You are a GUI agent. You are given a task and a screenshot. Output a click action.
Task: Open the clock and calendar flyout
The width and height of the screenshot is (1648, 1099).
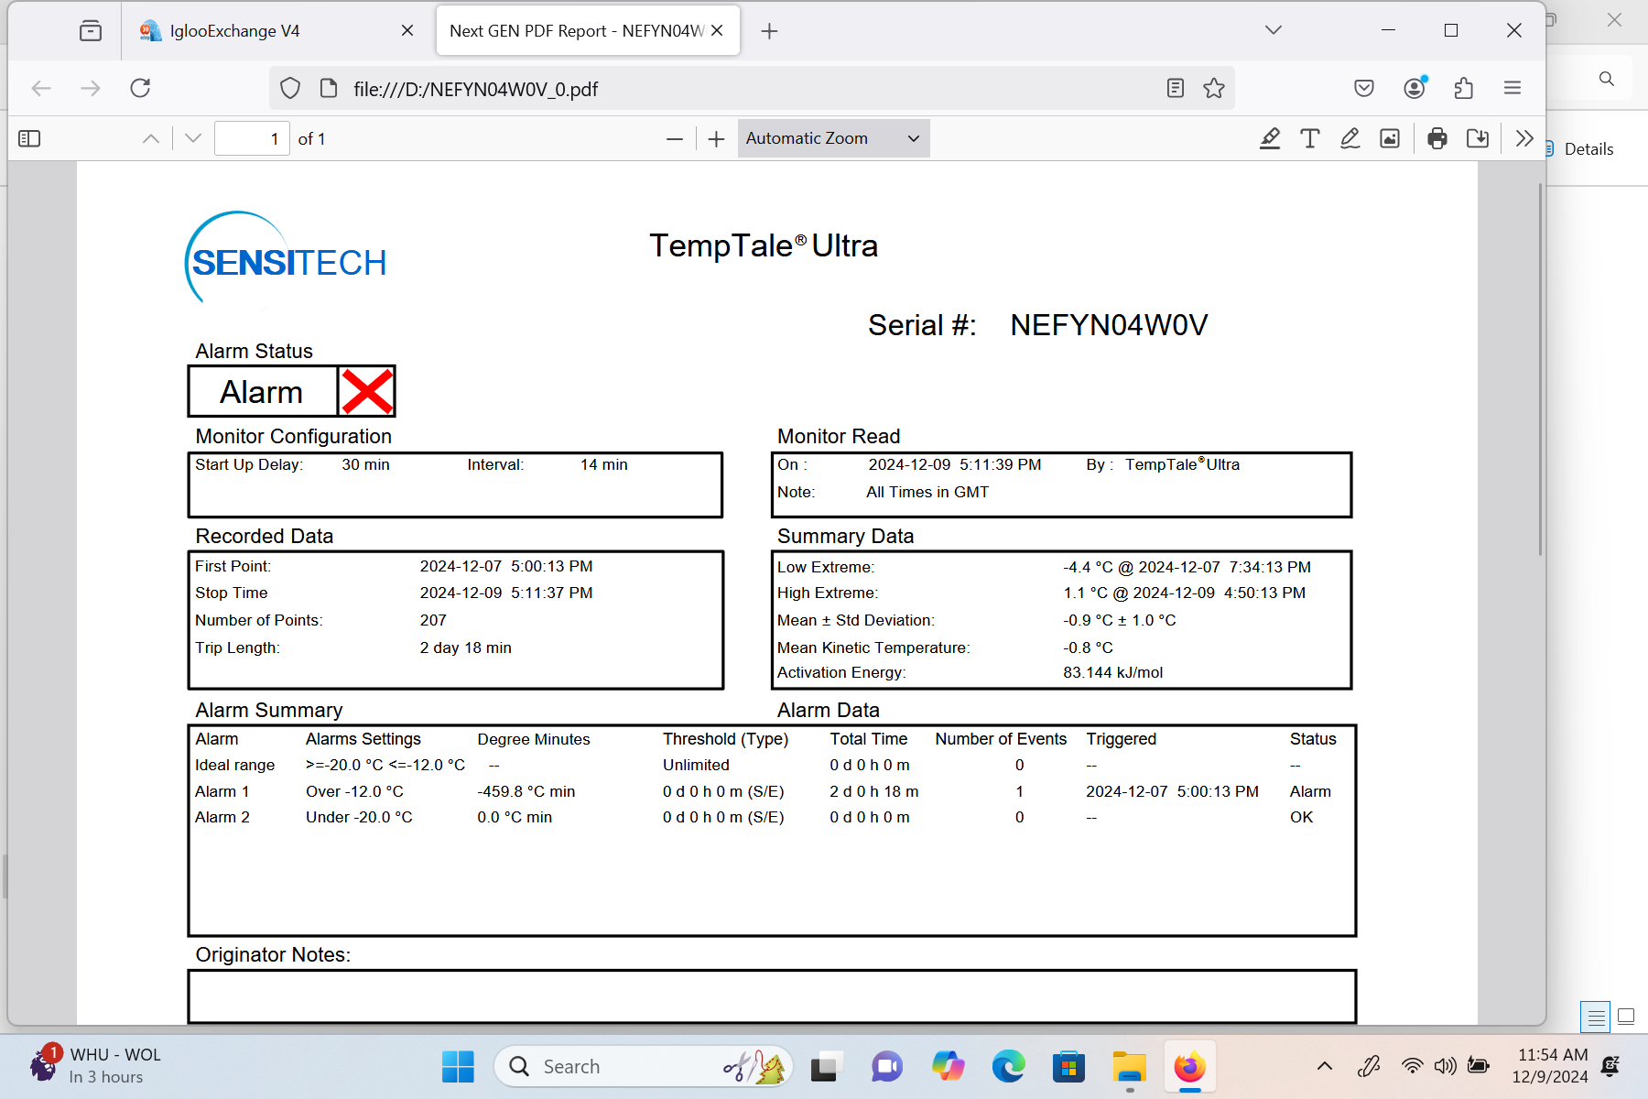click(1550, 1066)
